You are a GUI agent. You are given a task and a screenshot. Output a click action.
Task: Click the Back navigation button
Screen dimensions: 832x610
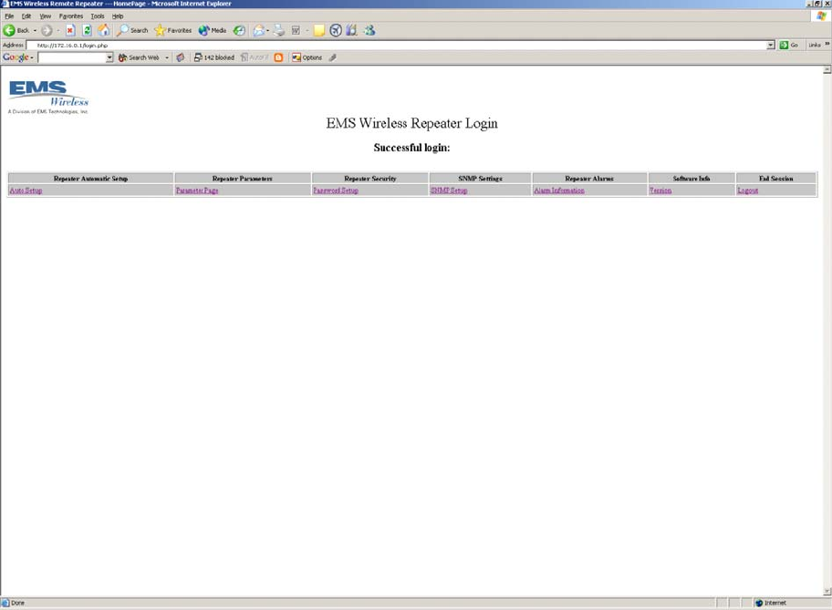16,30
